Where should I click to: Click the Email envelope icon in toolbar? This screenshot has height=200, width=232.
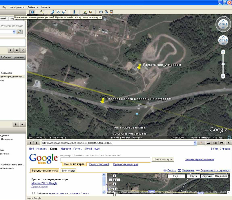click(x=101, y=12)
